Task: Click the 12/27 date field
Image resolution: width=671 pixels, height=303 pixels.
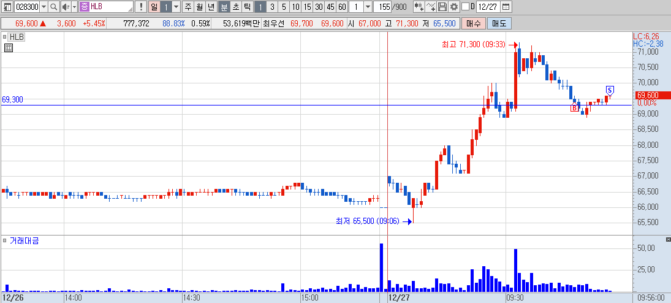Action: (488, 6)
